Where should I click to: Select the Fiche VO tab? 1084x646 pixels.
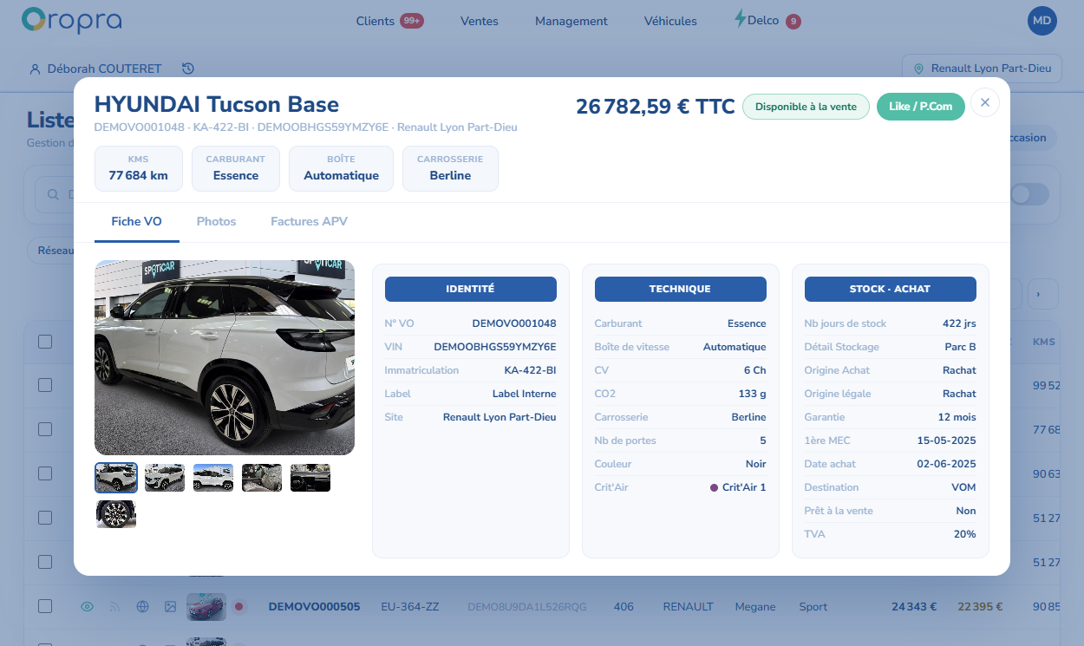click(x=136, y=221)
